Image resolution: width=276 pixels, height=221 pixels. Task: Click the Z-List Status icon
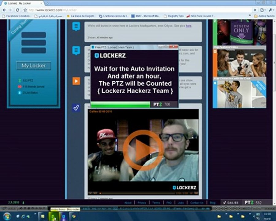[x=20, y=92]
